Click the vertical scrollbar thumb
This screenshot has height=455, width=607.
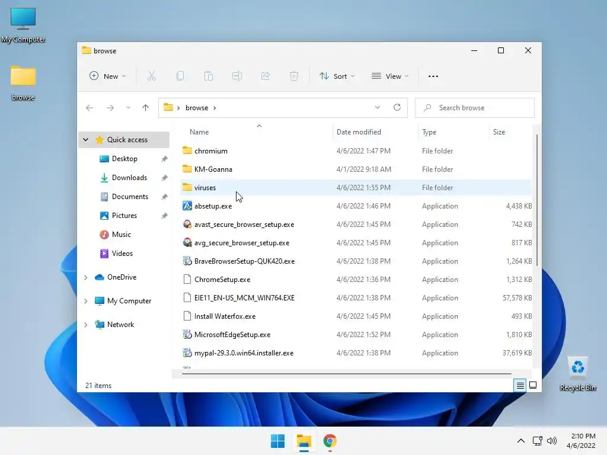tap(537, 200)
